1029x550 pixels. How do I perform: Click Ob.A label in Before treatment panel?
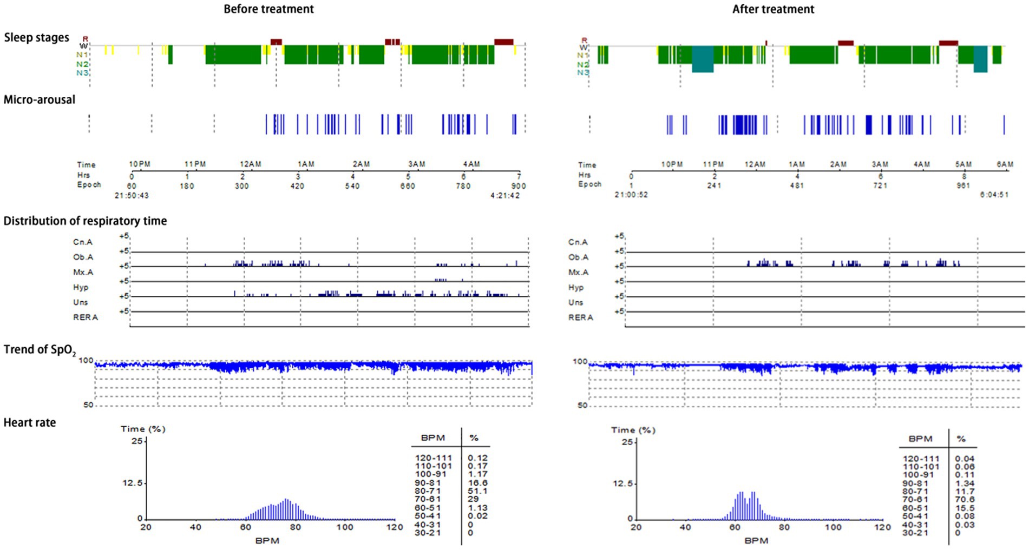83,257
